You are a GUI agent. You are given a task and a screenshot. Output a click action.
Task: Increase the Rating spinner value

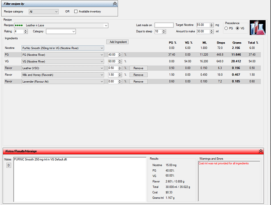(26, 30)
